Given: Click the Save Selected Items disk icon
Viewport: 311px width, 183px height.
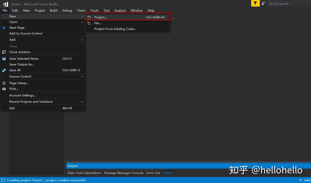Looking at the screenshot, I should click(4, 59).
